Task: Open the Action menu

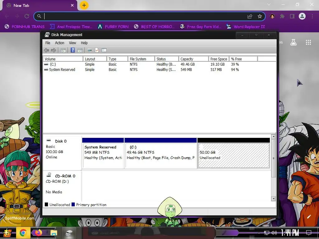Action: click(x=60, y=43)
